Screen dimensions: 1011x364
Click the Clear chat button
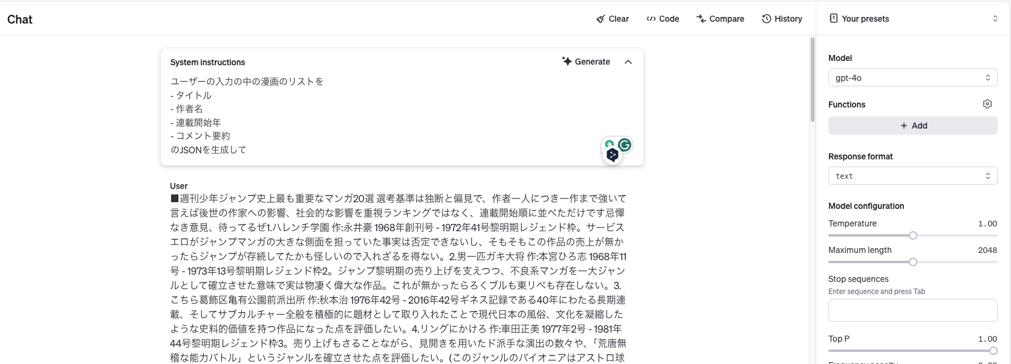coord(612,19)
